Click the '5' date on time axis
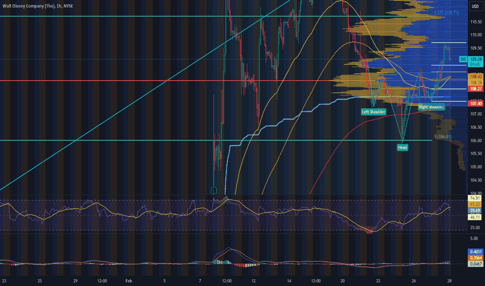The image size is (485, 286). tap(164, 281)
